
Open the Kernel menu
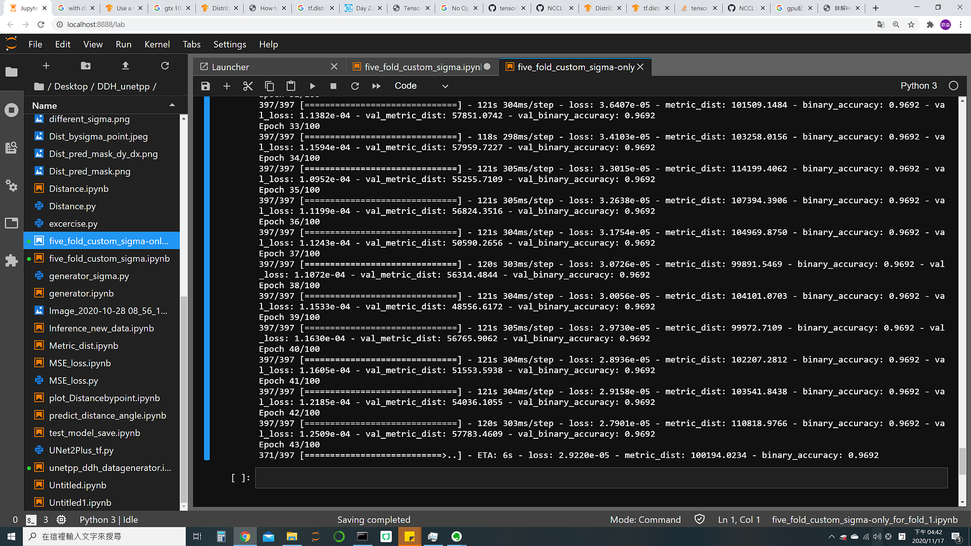[157, 44]
